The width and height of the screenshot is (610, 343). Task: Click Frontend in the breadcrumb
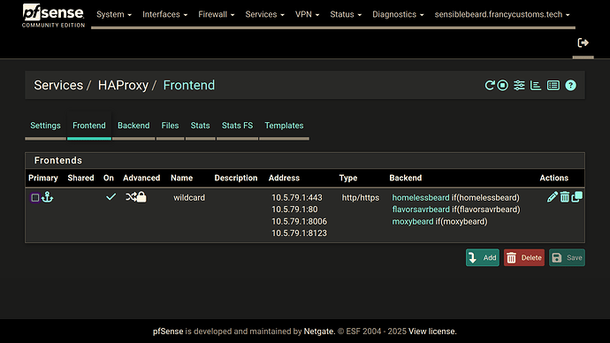pyautogui.click(x=188, y=85)
